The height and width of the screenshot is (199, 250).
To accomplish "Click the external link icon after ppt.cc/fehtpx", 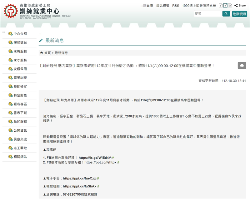I will [x=118, y=163].
